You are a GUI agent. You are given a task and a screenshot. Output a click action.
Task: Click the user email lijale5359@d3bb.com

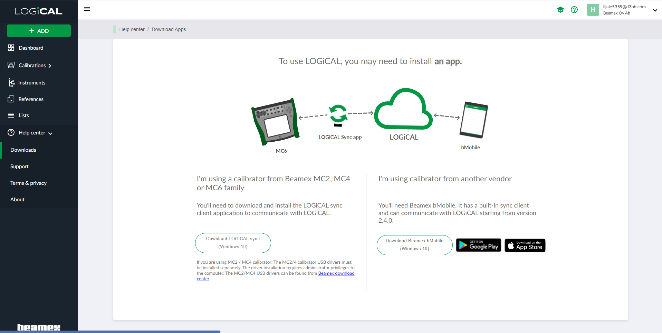624,7
